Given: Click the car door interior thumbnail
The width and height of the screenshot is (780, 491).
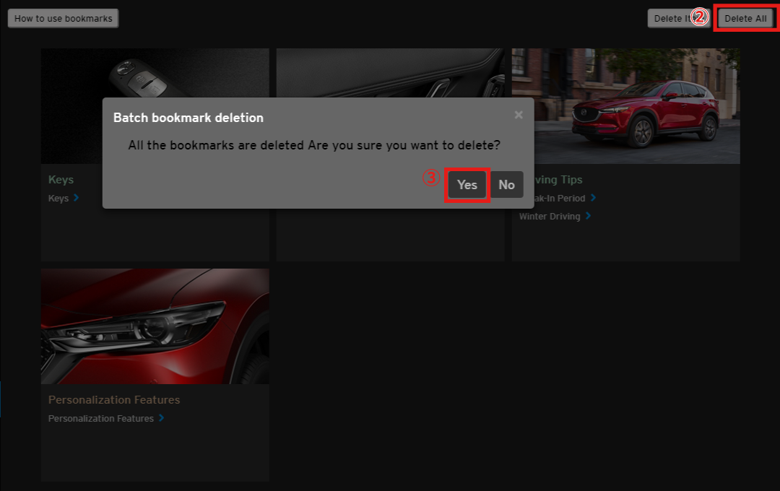Looking at the screenshot, I should 390,72.
